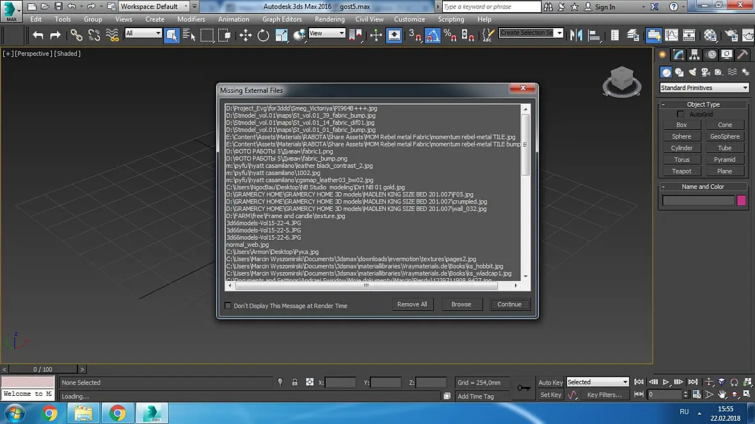Select the Bind to Space Warp tool

point(112,35)
